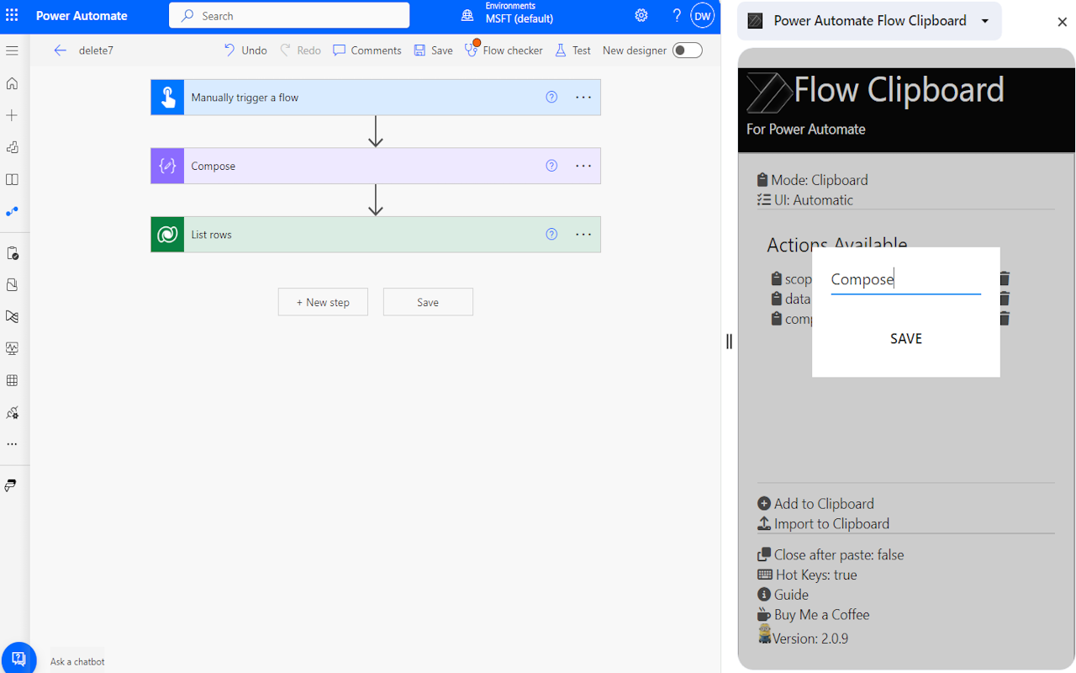
Task: Open the Templates icon in the sidebar
Action: pyautogui.click(x=12, y=147)
